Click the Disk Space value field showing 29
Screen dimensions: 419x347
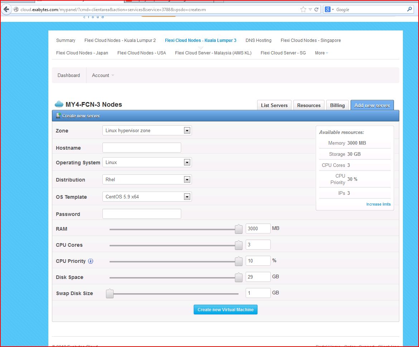[x=258, y=277]
